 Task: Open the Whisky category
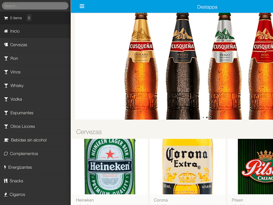pyautogui.click(x=35, y=86)
